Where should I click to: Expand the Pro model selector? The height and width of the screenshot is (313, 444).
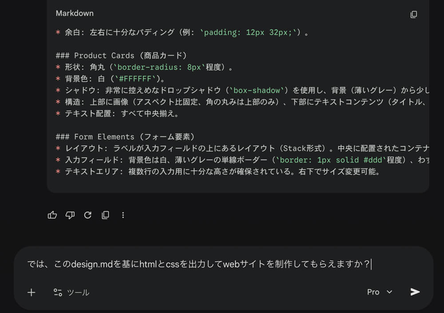point(380,292)
